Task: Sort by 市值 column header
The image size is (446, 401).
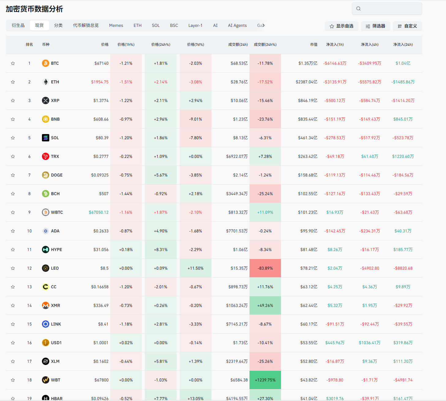Action: pos(313,45)
